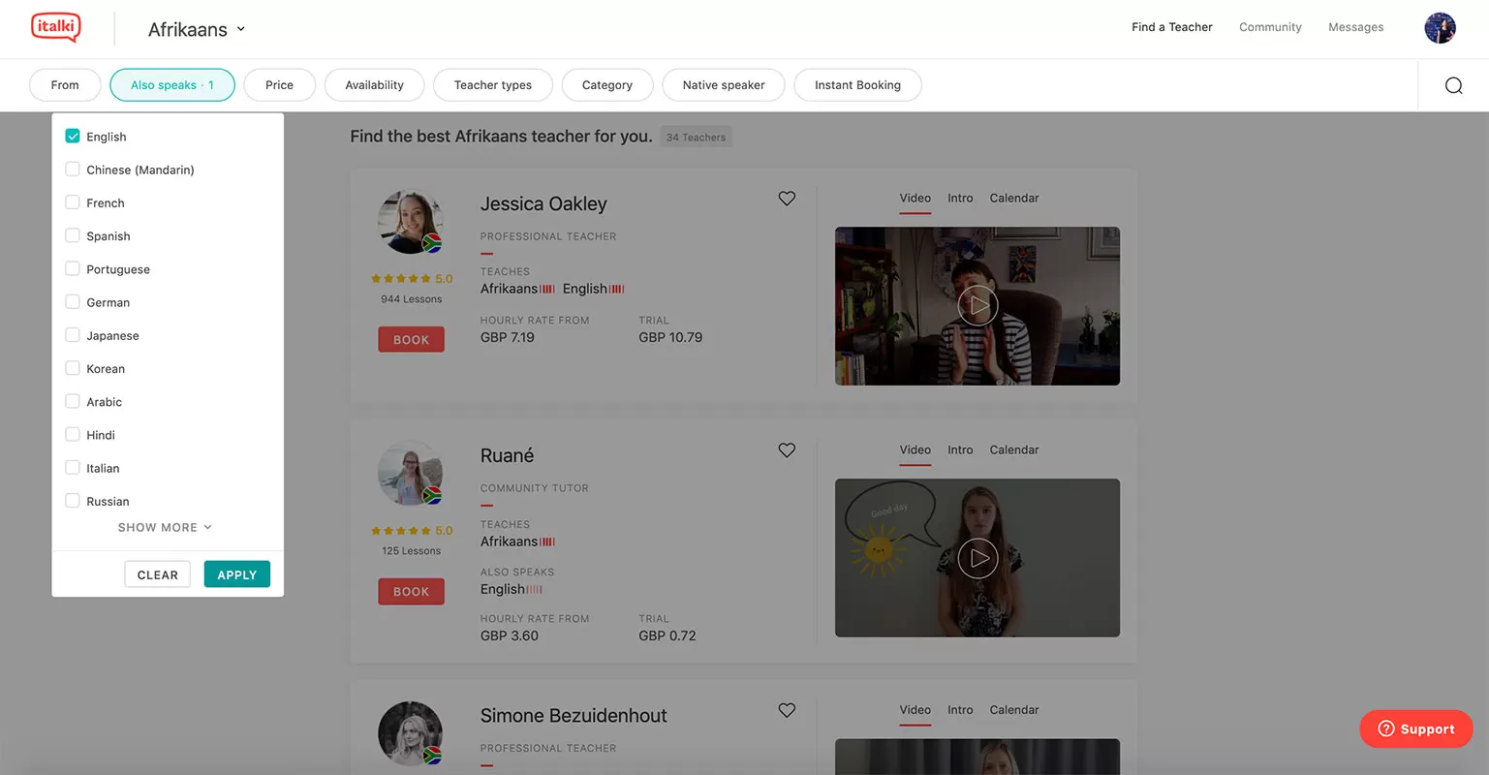The height and width of the screenshot is (775, 1489).
Task: Open Community in the top navigation
Action: coord(1270,27)
